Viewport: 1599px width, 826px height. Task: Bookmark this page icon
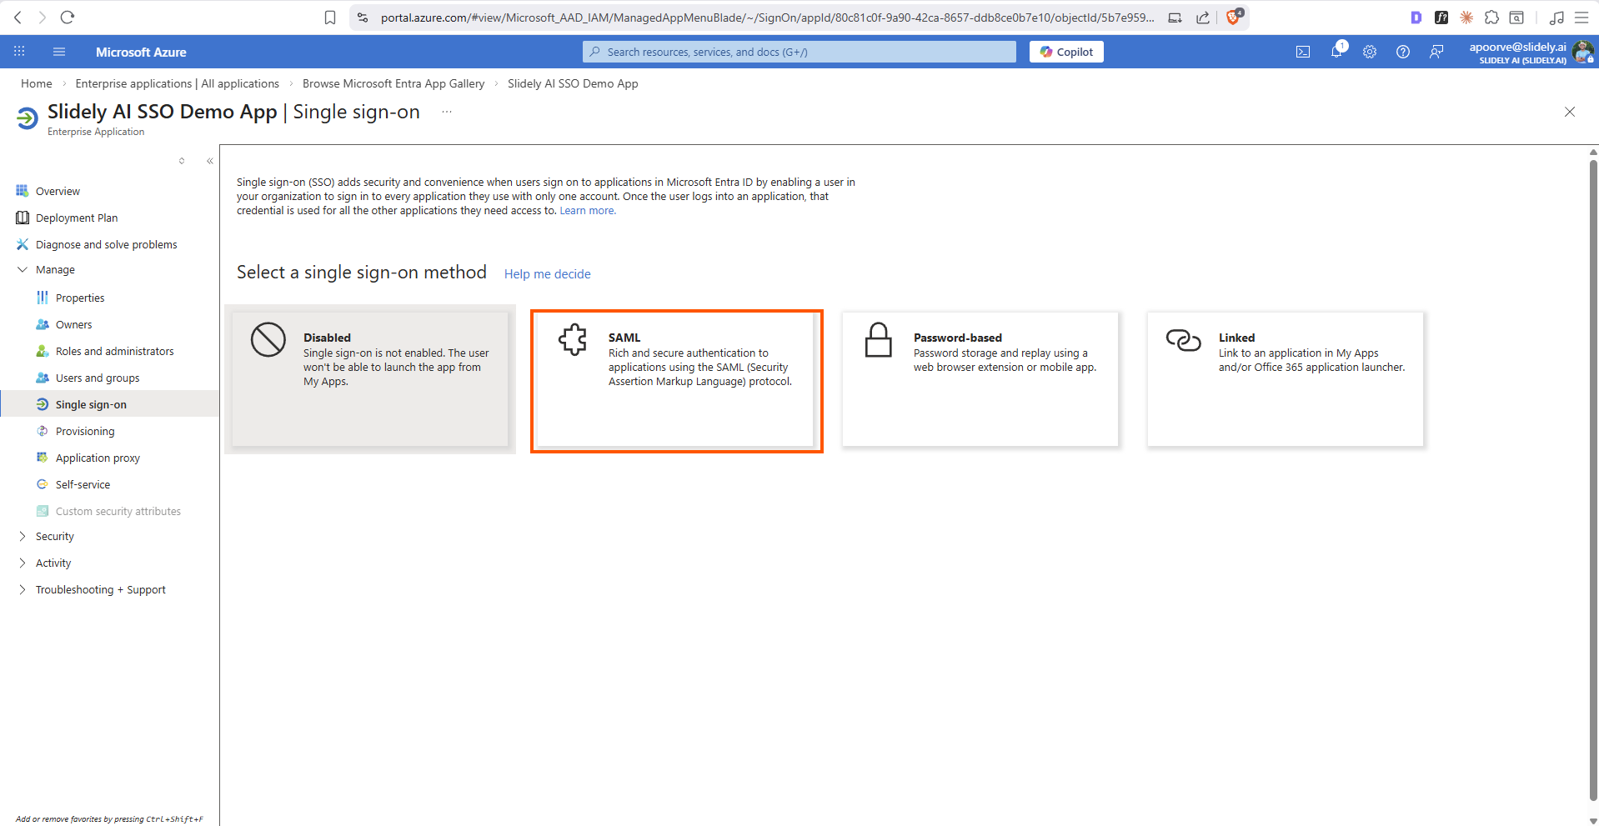[330, 18]
